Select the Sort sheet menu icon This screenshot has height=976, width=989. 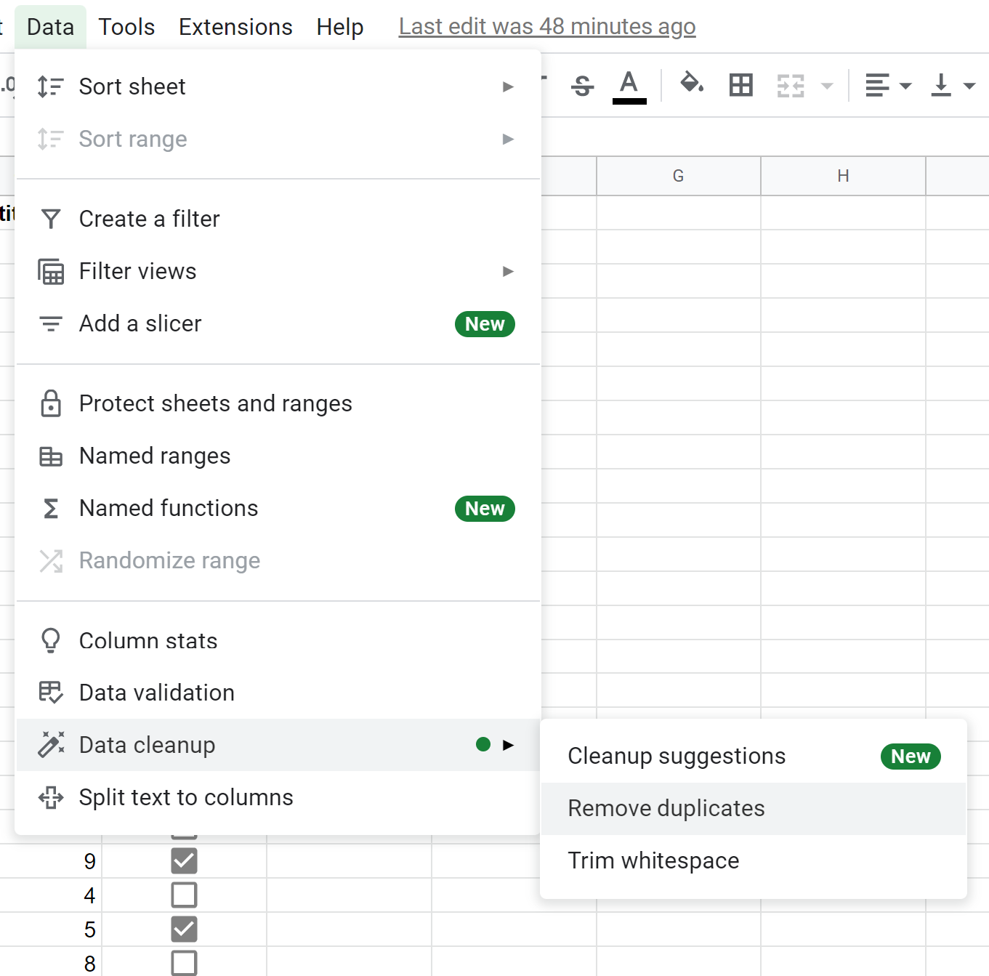(51, 86)
